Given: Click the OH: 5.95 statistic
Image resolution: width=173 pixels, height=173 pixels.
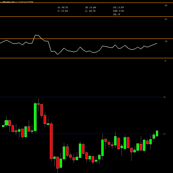Looking at the screenshot, I should point(118,11).
